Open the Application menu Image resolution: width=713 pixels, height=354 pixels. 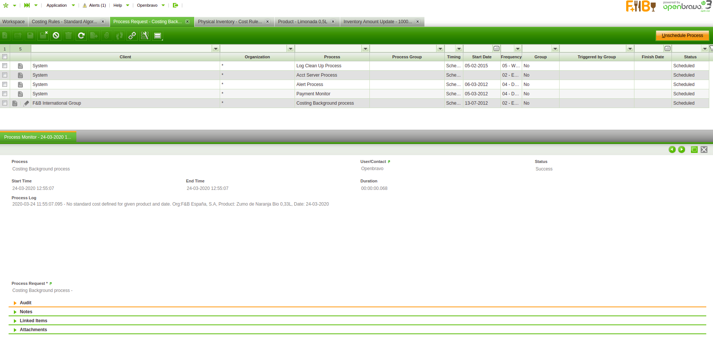point(60,5)
